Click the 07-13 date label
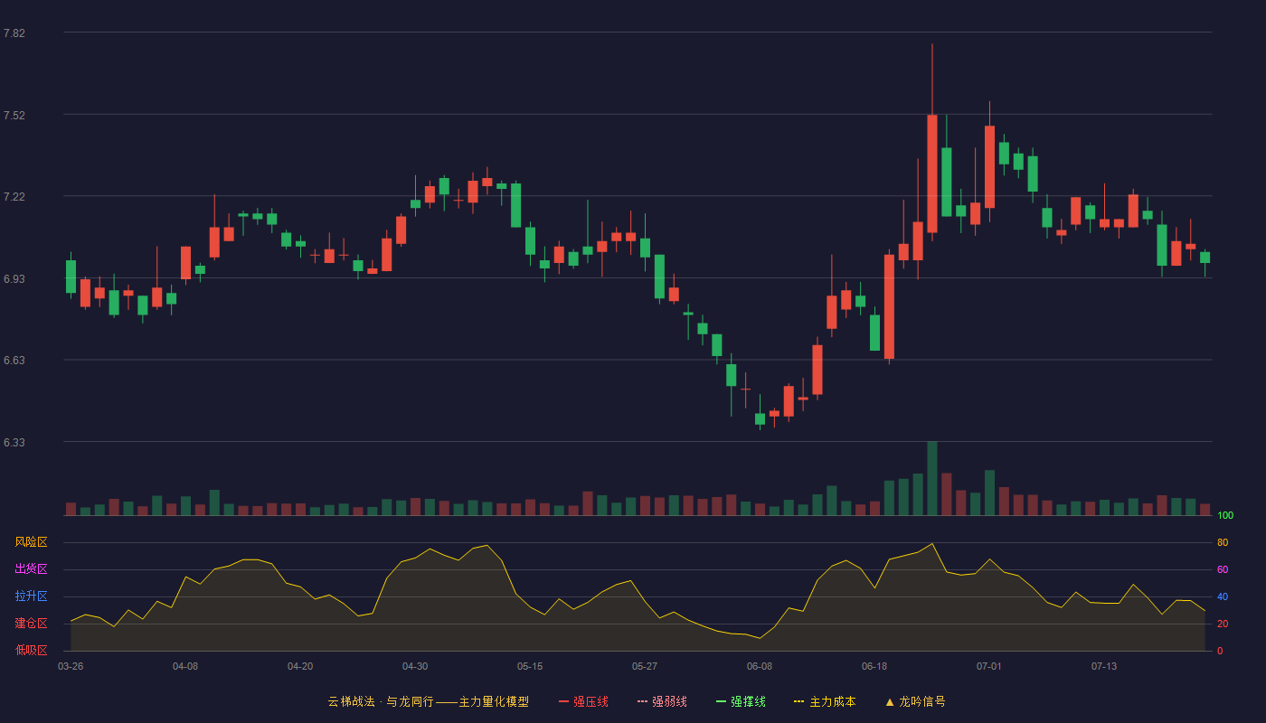This screenshot has width=1266, height=723. tap(1104, 666)
